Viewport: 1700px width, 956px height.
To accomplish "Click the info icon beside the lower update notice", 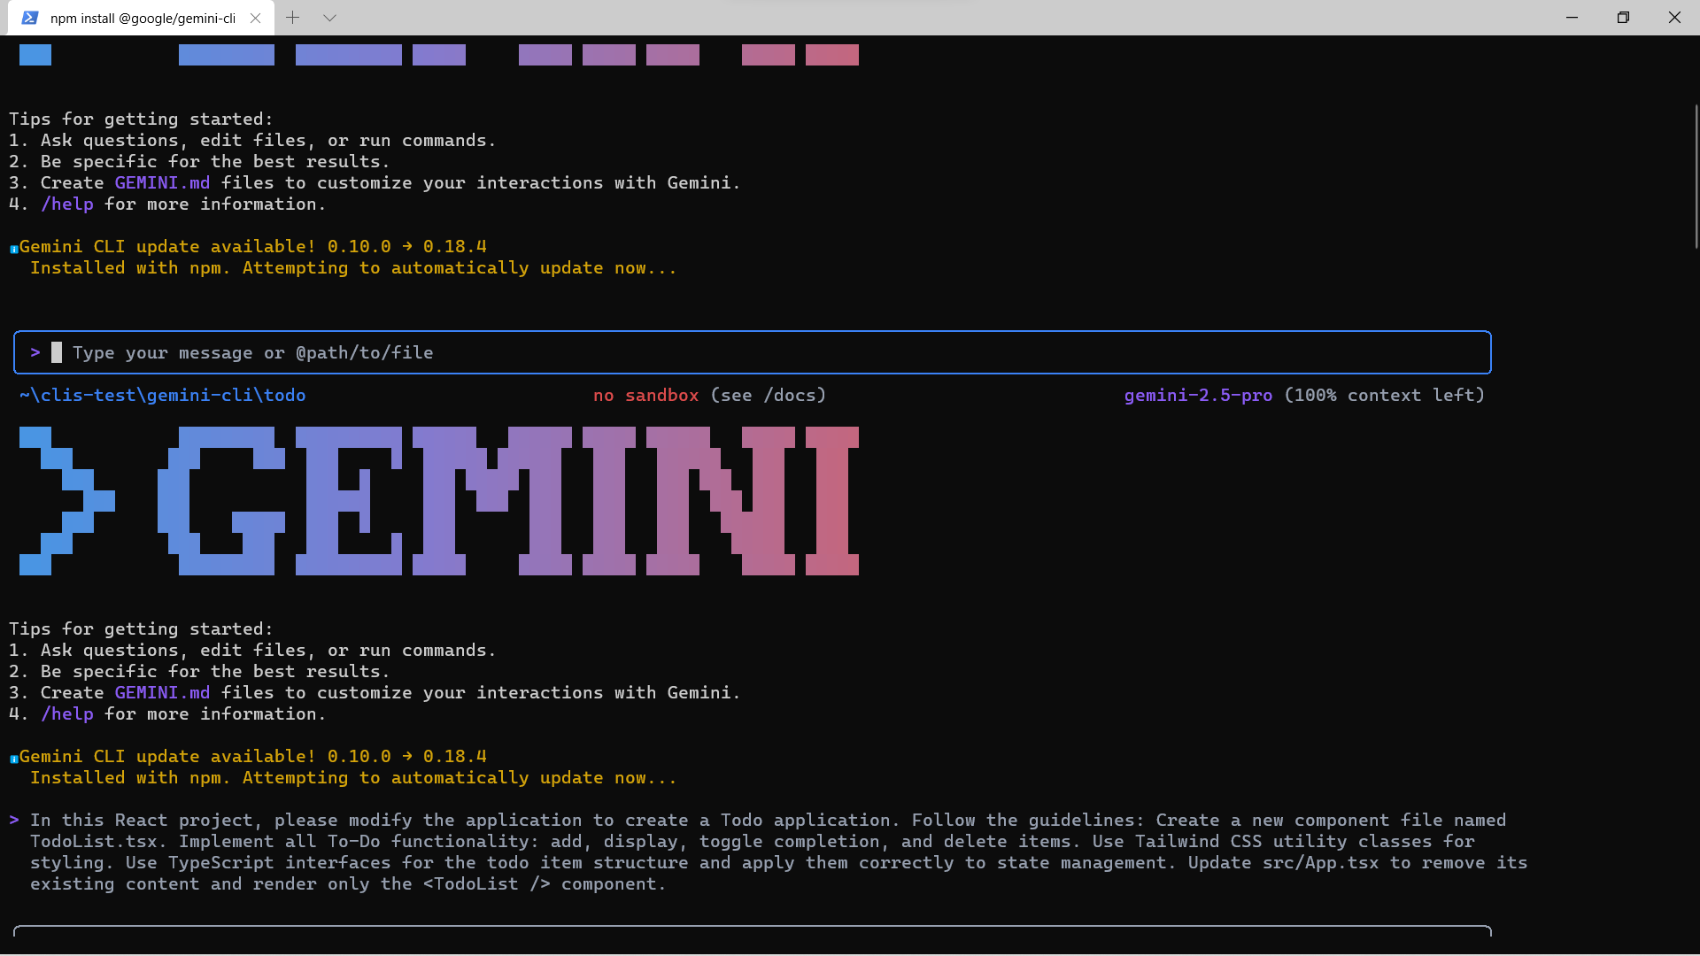I will point(14,759).
